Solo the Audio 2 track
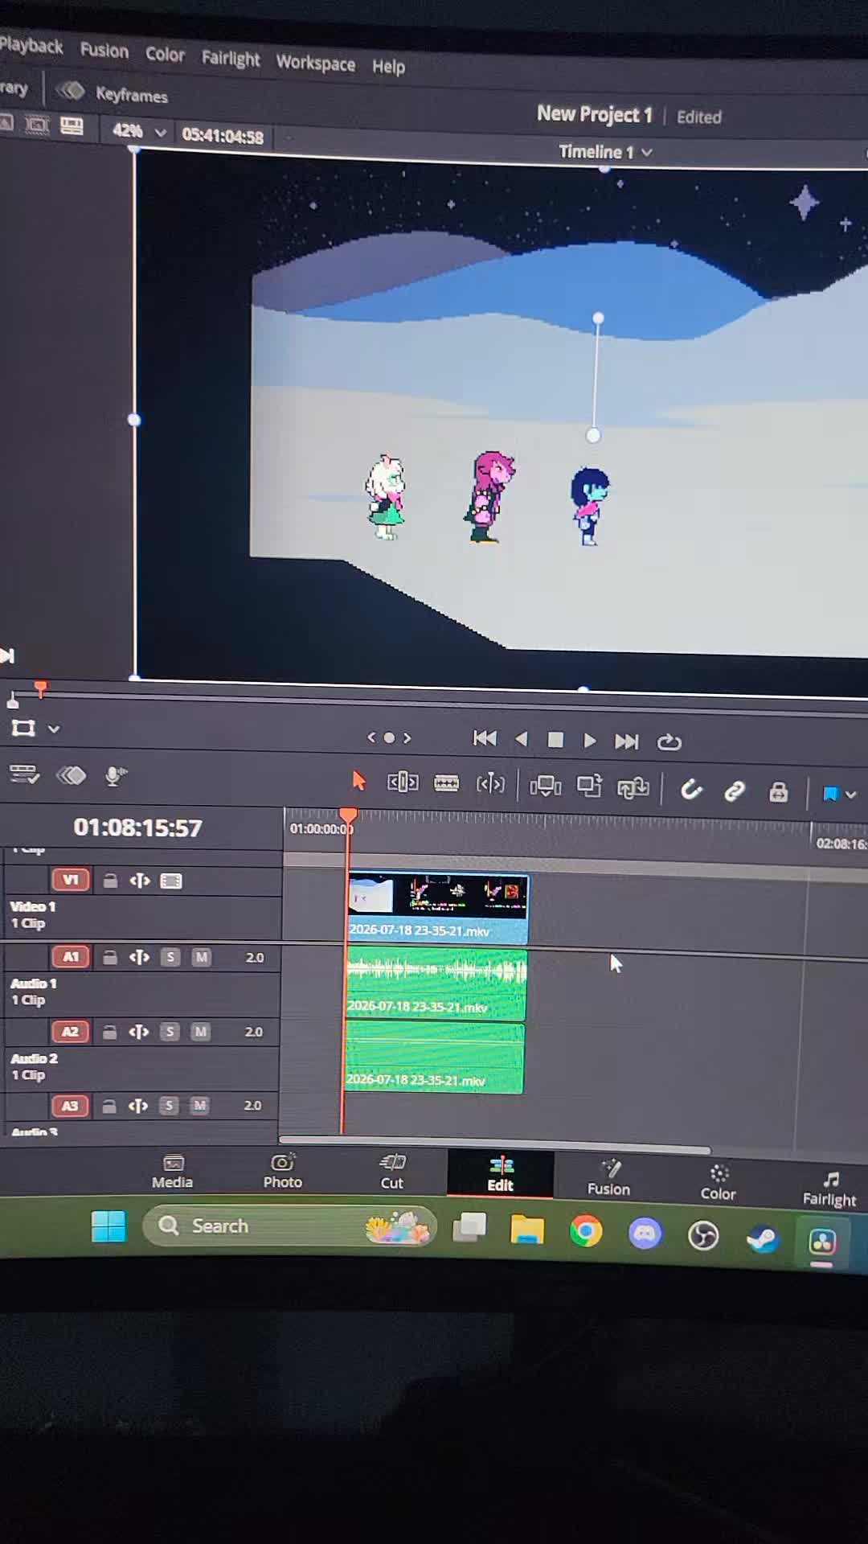Screen dimensions: 868x1544 pyautogui.click(x=170, y=1032)
